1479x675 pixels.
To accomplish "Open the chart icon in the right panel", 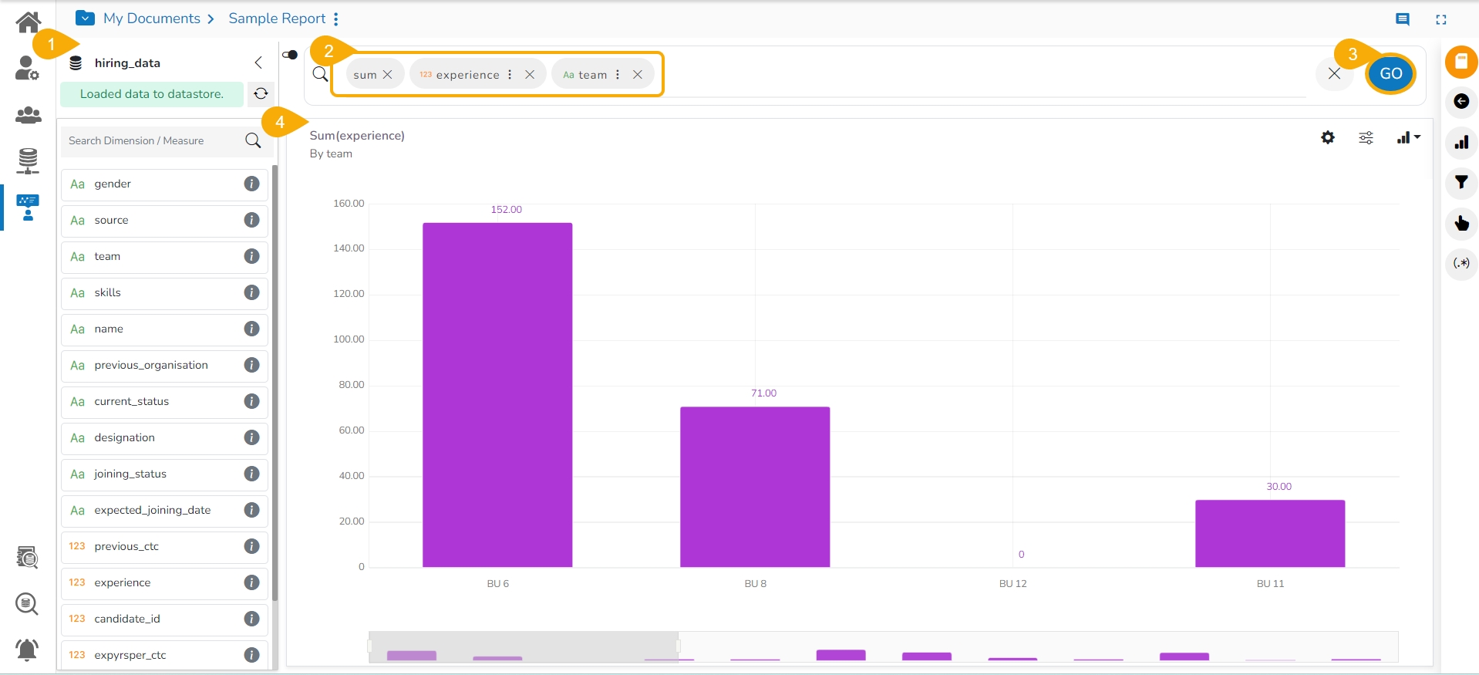I will click(1461, 142).
